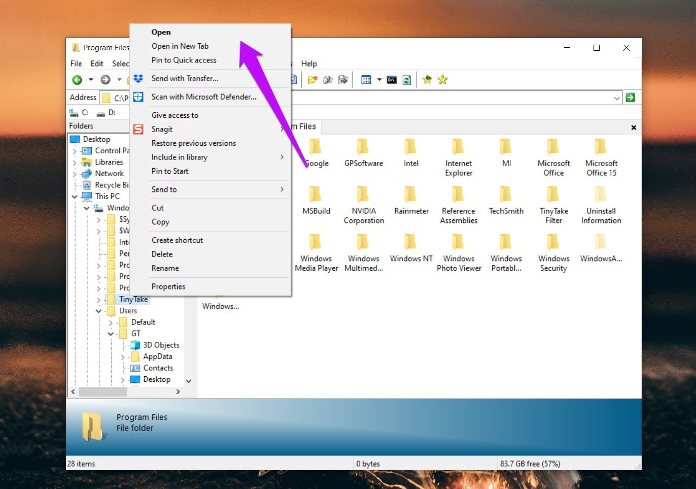Open the command prompt toolbar icon
This screenshot has width=696, height=489.
pyautogui.click(x=392, y=80)
